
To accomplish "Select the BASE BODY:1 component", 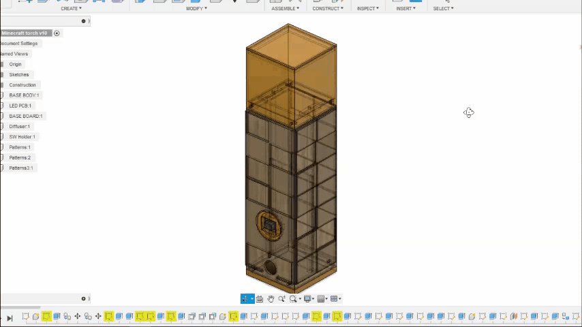I will [x=24, y=95].
